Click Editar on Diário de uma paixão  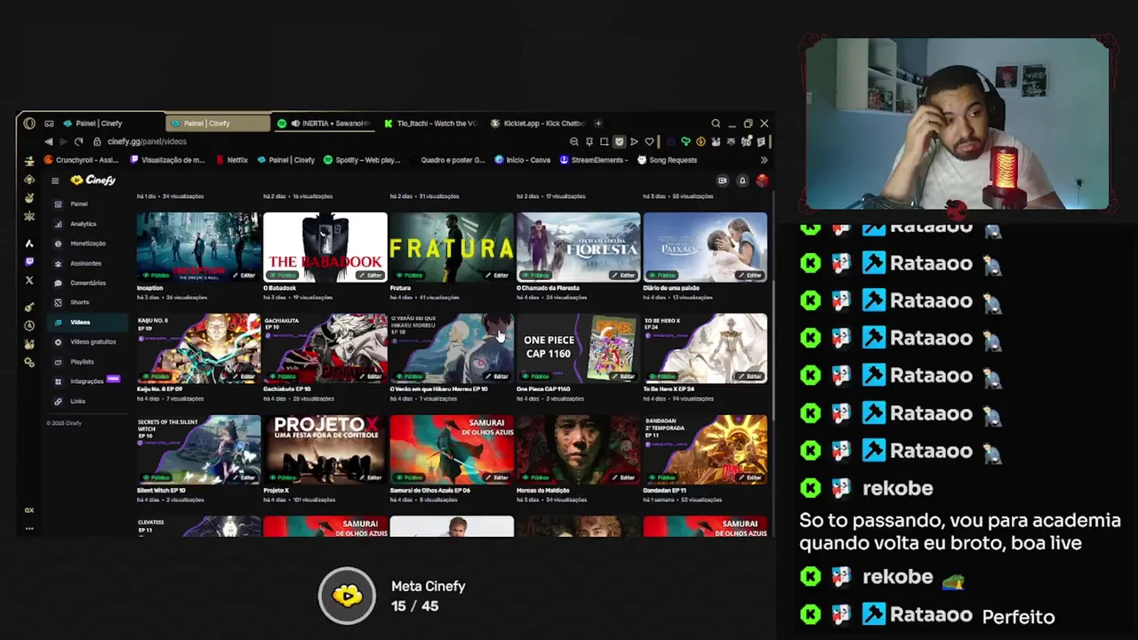(x=749, y=276)
